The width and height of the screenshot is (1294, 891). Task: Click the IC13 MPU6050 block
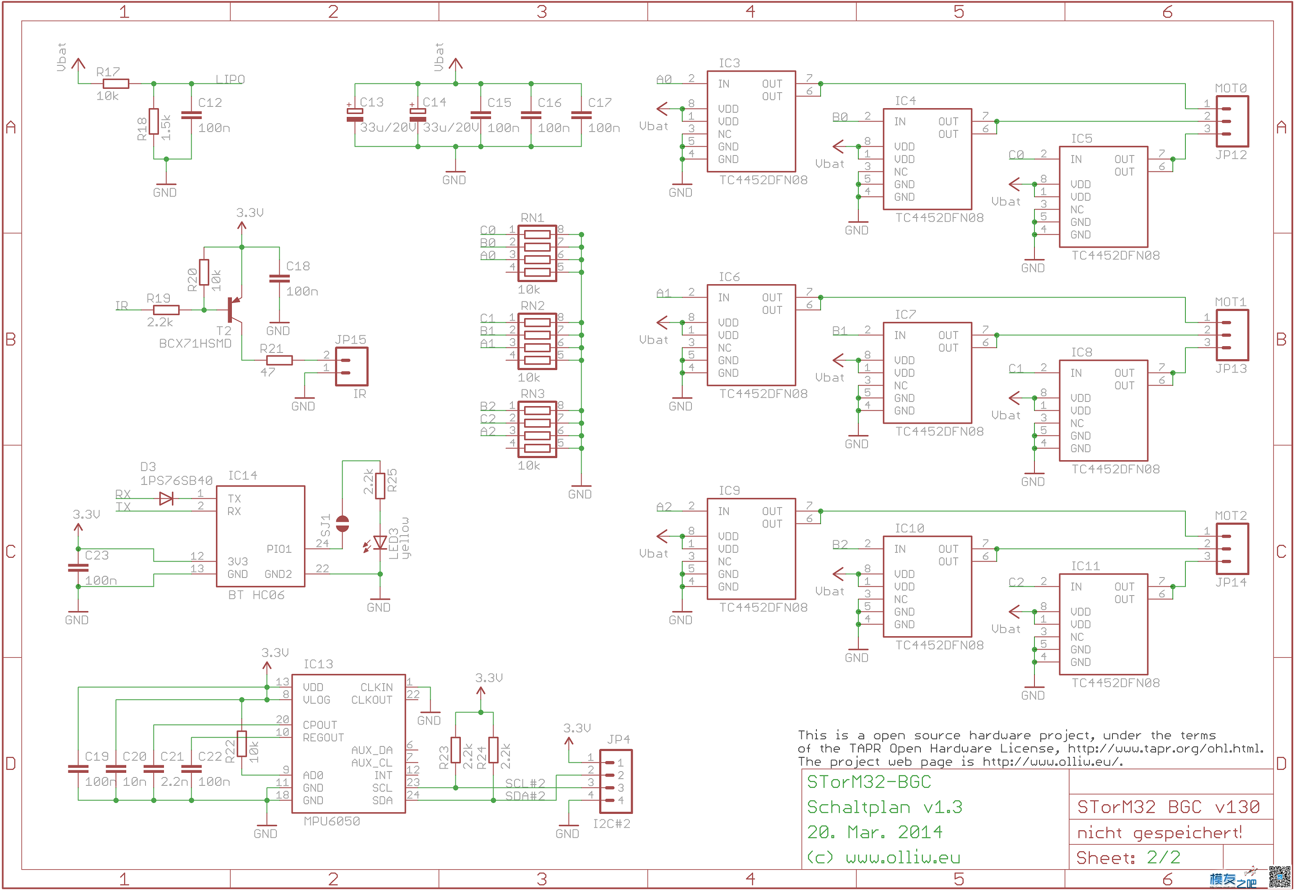coord(348,743)
